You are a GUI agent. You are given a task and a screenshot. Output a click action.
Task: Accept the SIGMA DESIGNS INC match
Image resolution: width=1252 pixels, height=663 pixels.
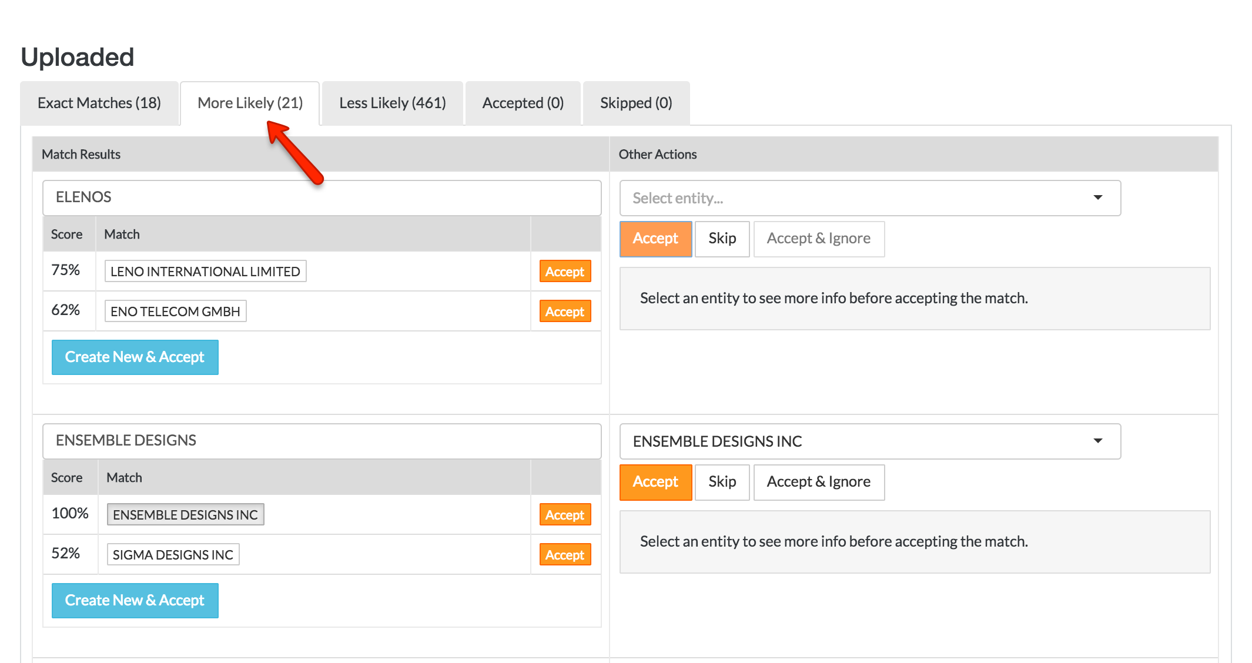click(x=564, y=555)
